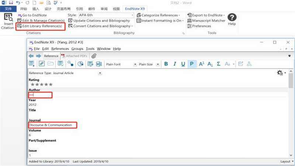Image resolution: width=295 pixels, height=166 pixels.
Task: Insert Symbol using the Sigma icon
Action: coord(219,64)
